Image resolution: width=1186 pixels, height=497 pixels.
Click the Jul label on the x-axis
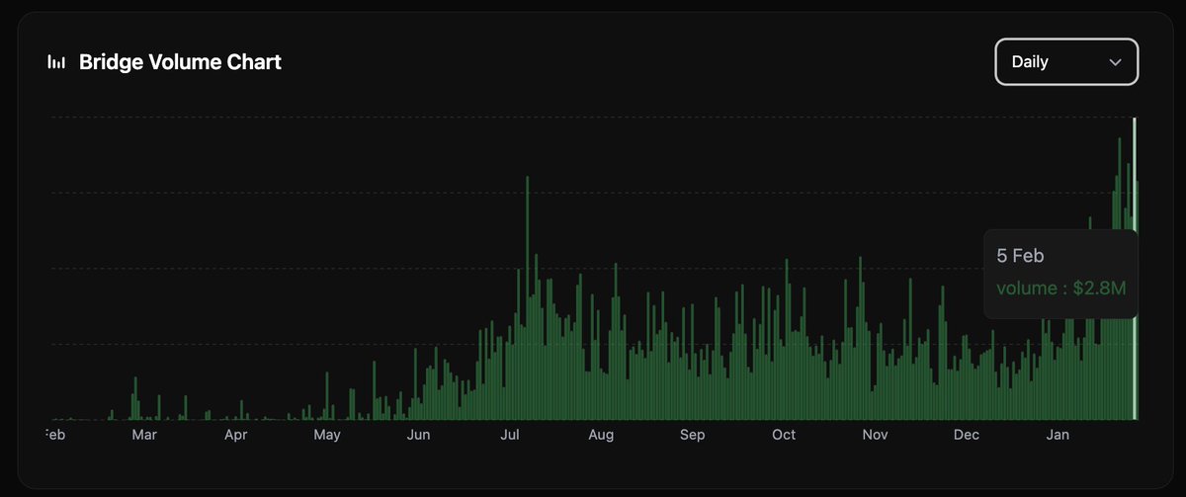pyautogui.click(x=510, y=435)
